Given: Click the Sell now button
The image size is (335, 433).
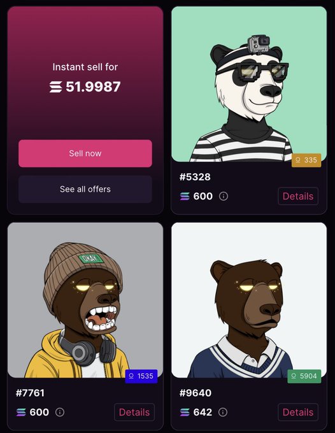Looking at the screenshot, I should [x=85, y=153].
